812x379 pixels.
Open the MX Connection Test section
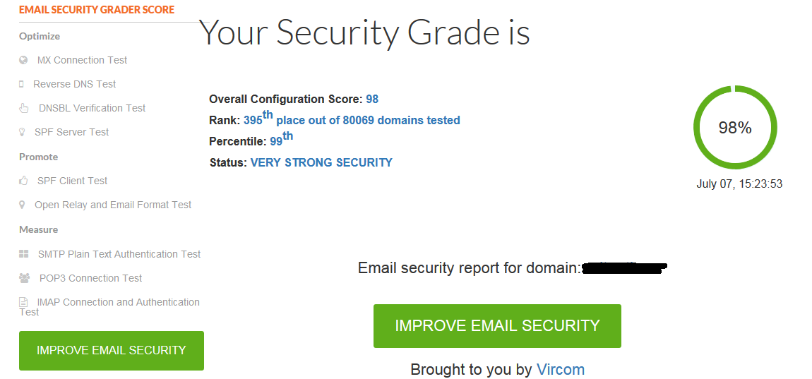(x=82, y=61)
